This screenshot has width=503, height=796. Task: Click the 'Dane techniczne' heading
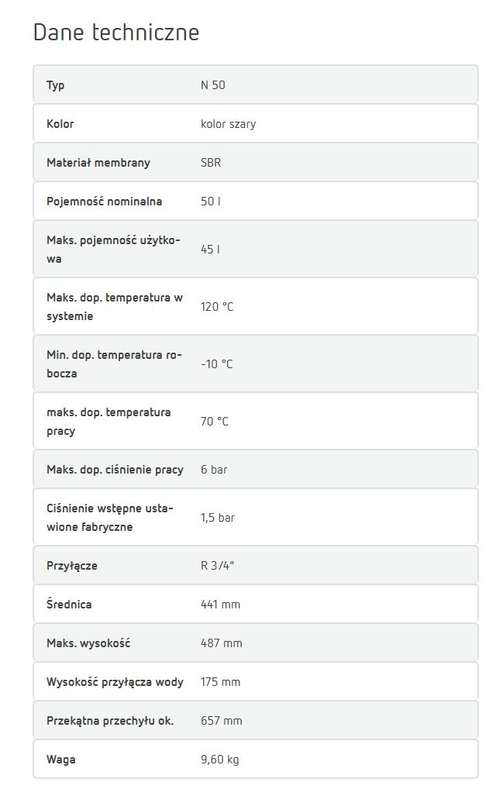click(116, 32)
